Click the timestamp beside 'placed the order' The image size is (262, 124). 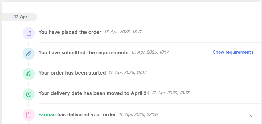coord(123,32)
